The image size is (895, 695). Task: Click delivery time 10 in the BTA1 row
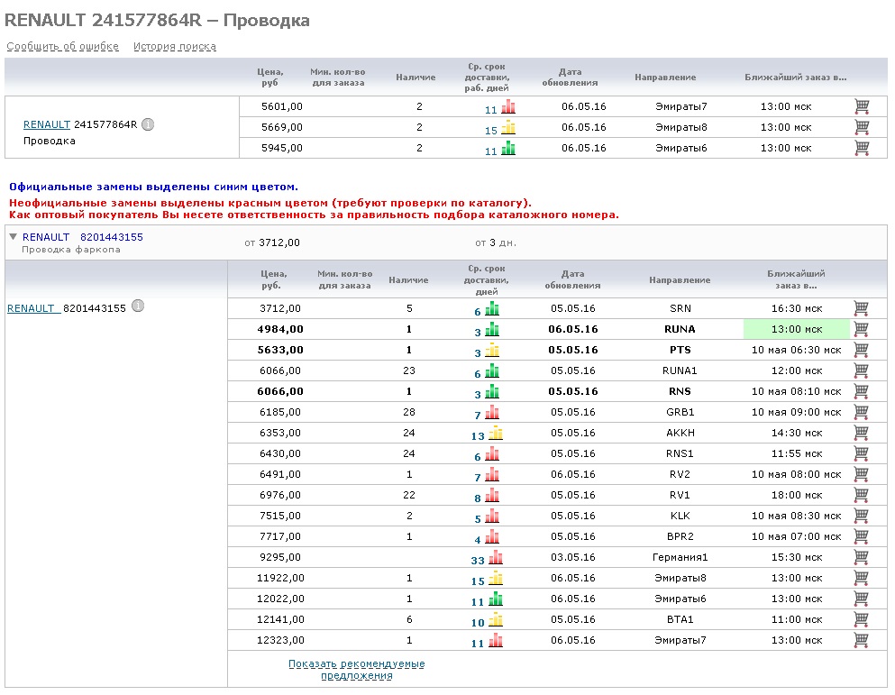(478, 623)
